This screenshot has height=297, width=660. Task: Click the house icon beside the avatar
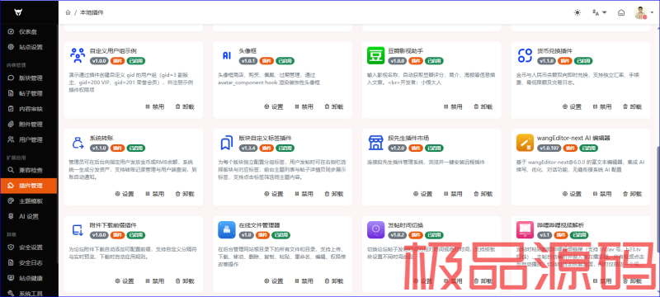(621, 12)
